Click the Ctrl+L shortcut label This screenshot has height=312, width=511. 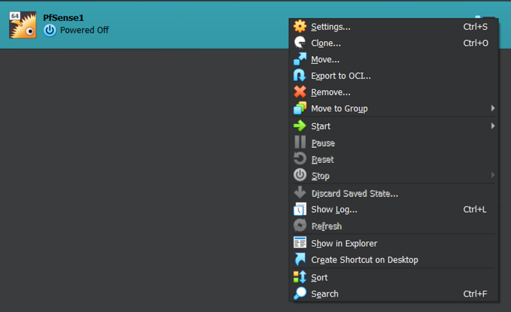pyautogui.click(x=475, y=209)
